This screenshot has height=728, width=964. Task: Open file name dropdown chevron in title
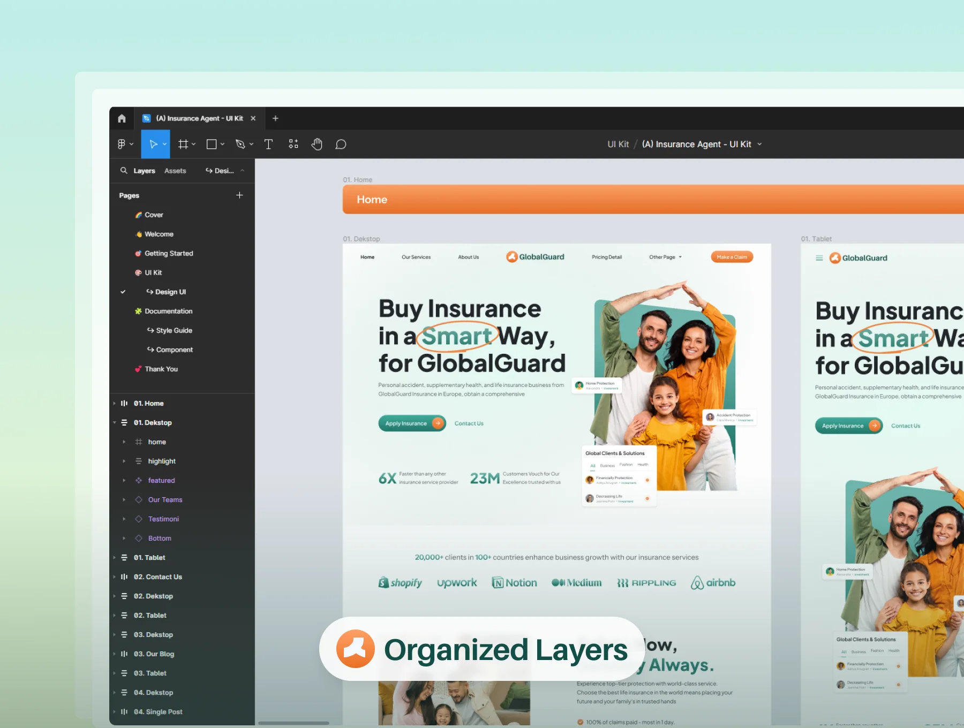coord(759,144)
